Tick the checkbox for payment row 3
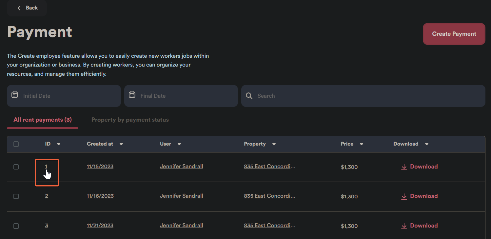 16,226
